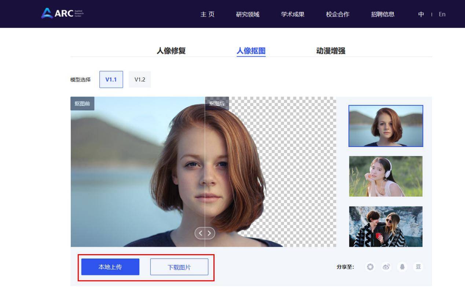Click the aperture-style share icon

click(x=370, y=267)
